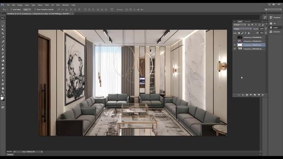Open the Auto-Select Layer dropdown
Viewport: 283px width, 159px height.
pyautogui.click(x=27, y=10)
